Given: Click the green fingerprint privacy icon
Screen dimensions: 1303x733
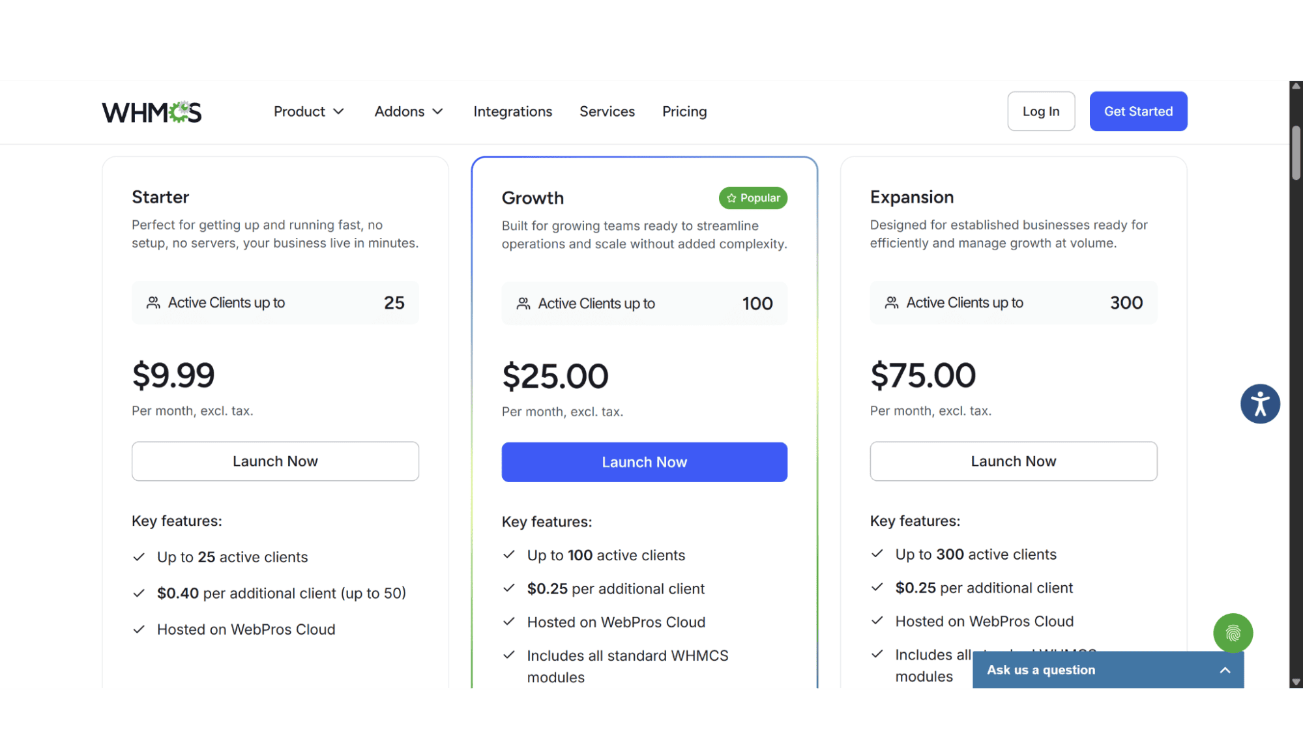Looking at the screenshot, I should tap(1233, 633).
